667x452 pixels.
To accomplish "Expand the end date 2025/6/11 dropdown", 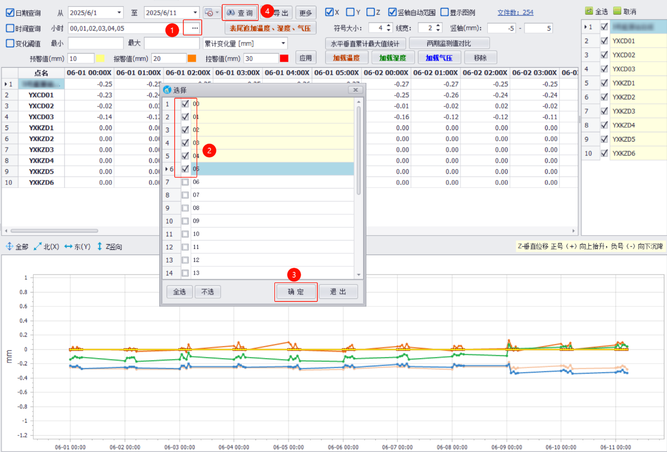I will pos(195,13).
